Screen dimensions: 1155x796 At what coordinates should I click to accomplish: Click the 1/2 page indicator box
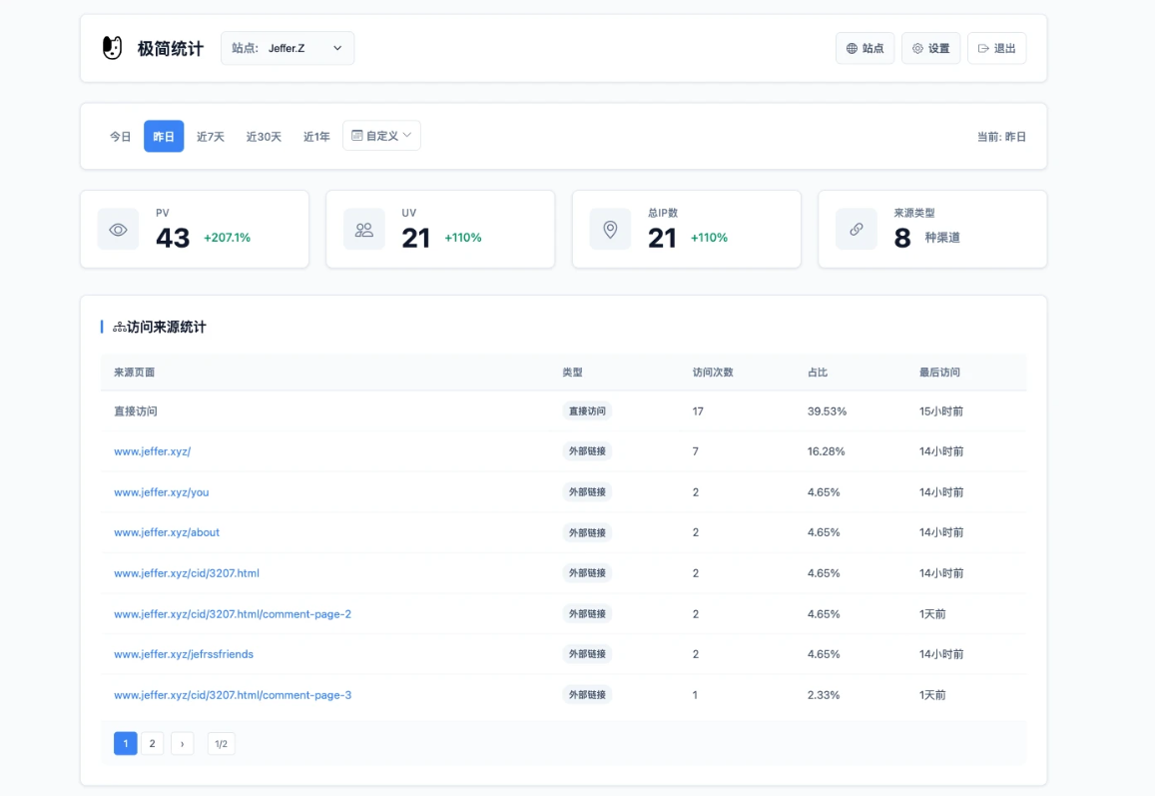point(221,743)
